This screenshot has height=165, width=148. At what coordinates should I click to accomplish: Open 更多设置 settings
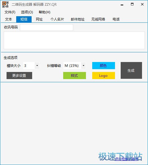(x=19, y=76)
